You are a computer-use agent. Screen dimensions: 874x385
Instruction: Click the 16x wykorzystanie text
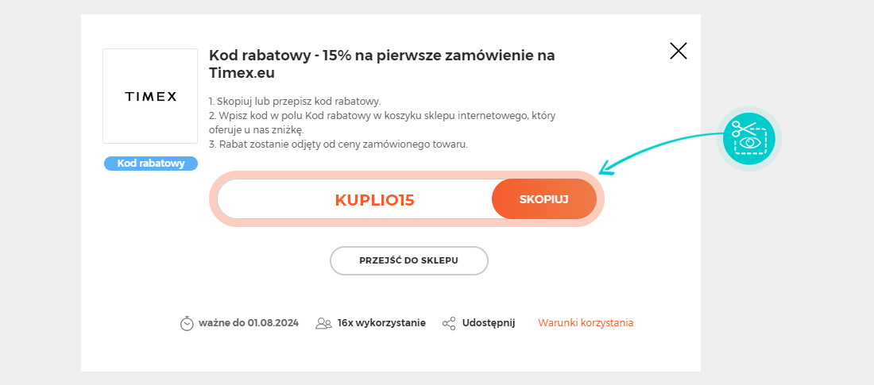381,323
